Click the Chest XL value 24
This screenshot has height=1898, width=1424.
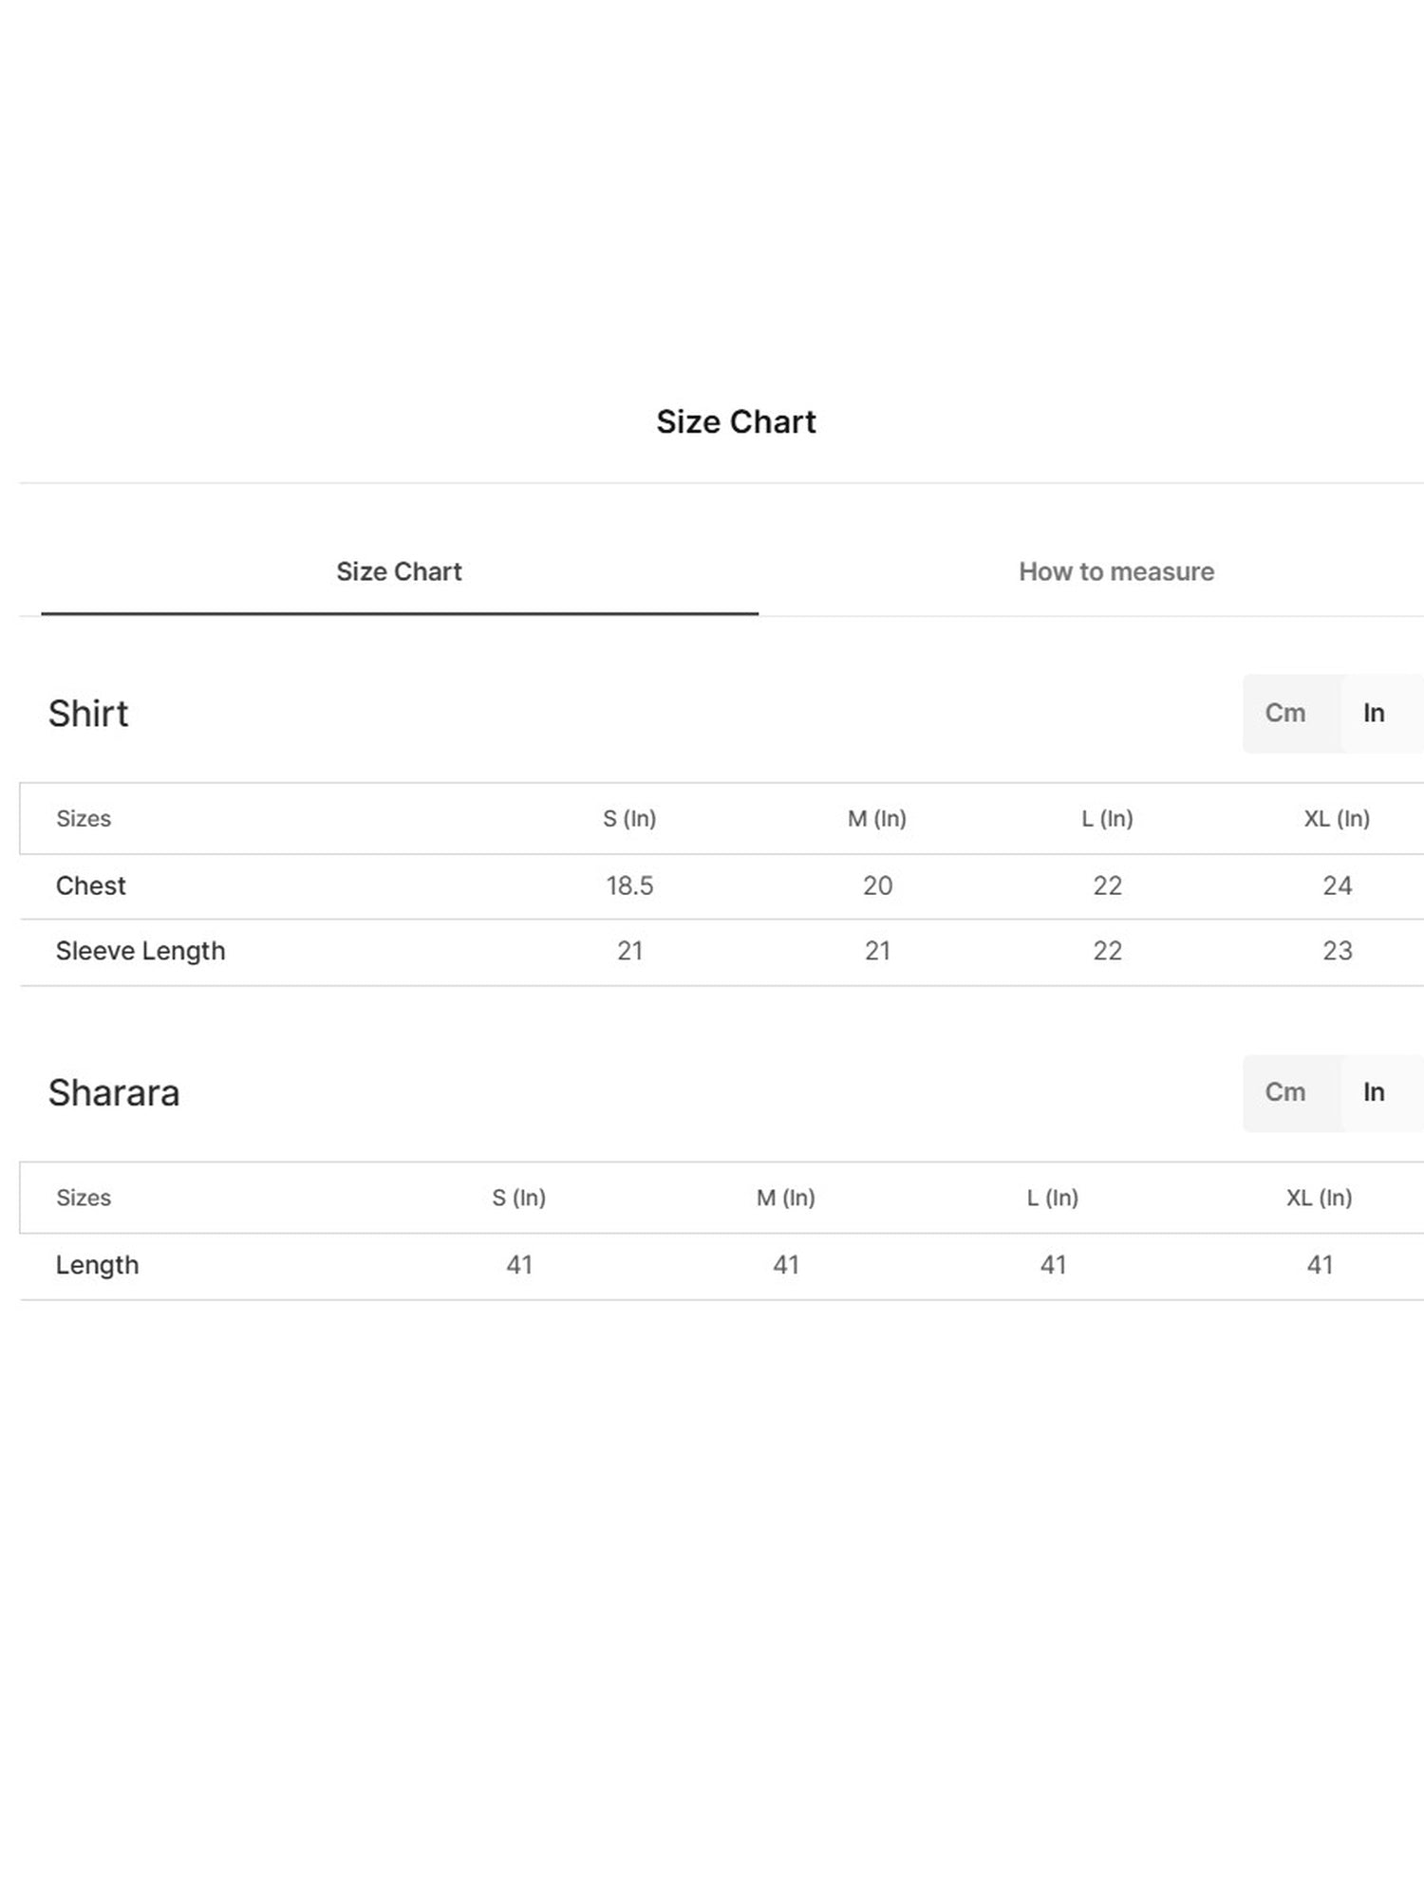click(1337, 885)
